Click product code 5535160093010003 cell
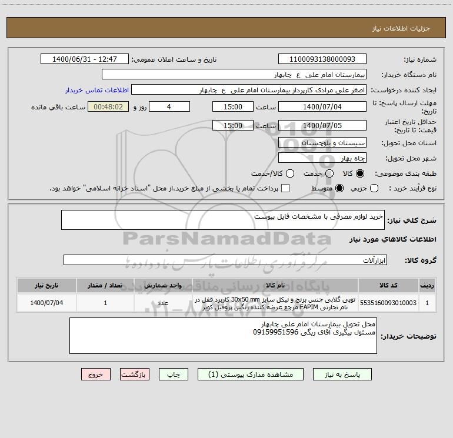Screen dimensions: 453x438 (388, 303)
